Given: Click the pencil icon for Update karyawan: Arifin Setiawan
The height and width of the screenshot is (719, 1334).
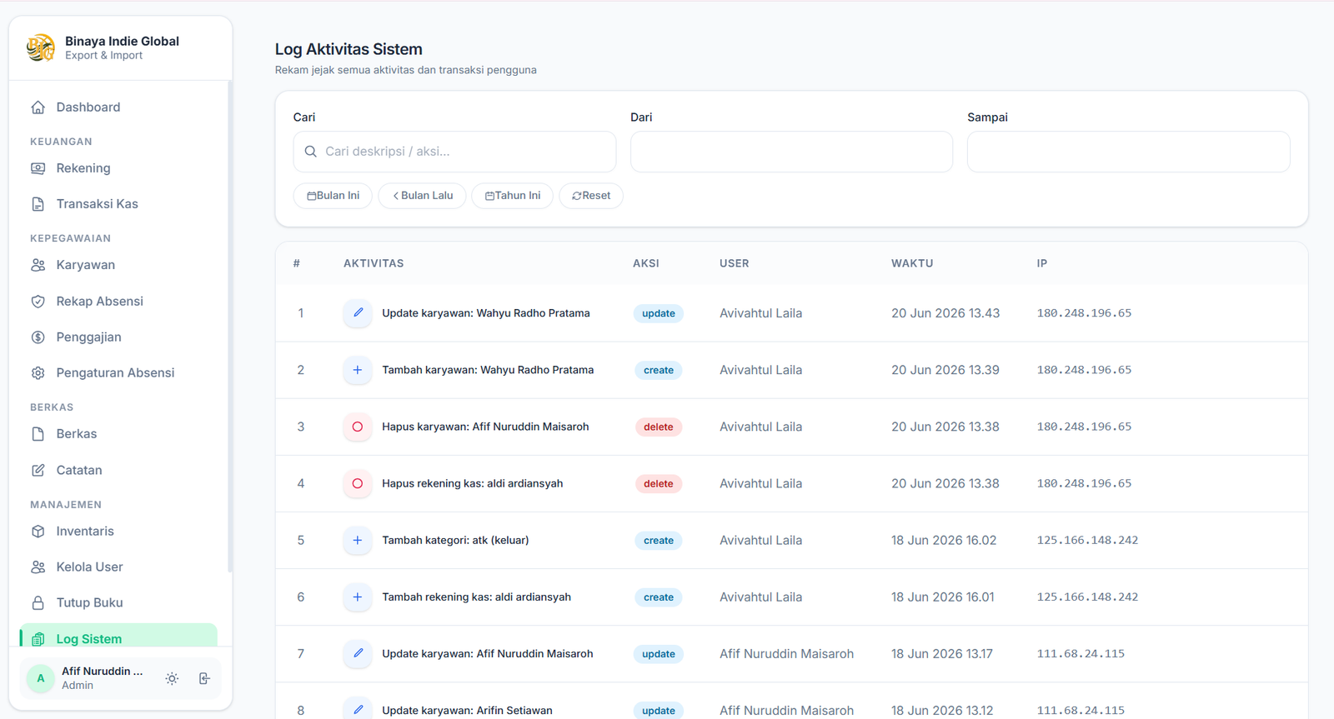Looking at the screenshot, I should pyautogui.click(x=358, y=710).
